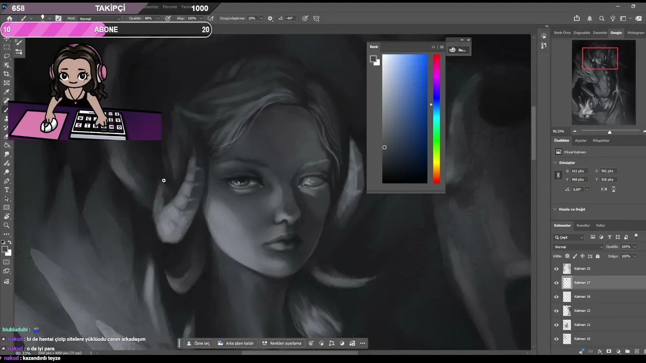646x363 pixels.
Task: Open the Histogram tab
Action: [x=635, y=33]
